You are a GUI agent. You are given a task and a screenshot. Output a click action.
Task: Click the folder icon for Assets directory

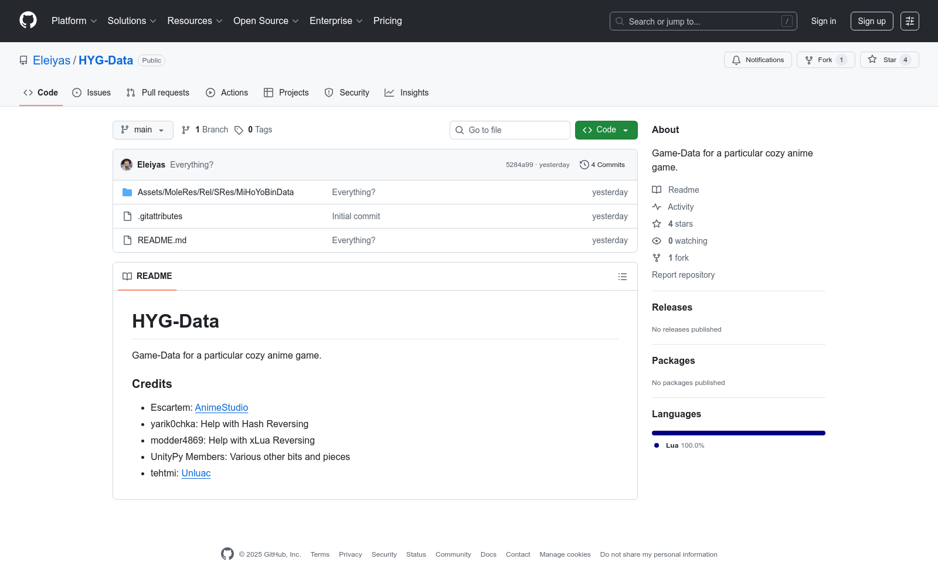127,192
